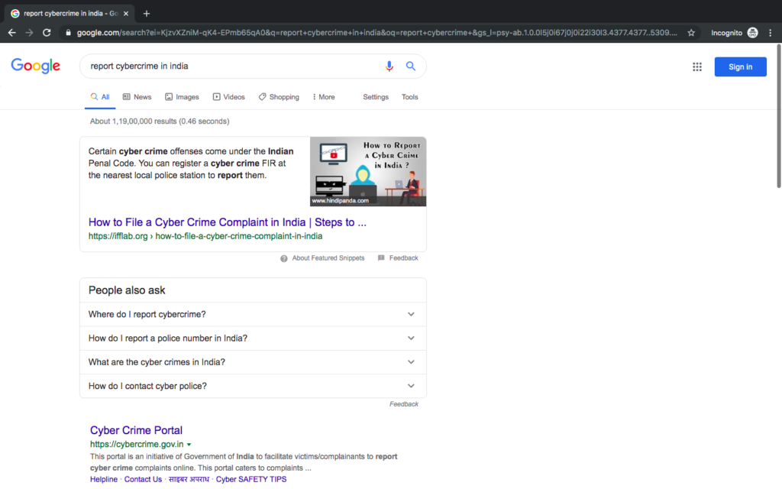Bookmark this page with the star icon
The width and height of the screenshot is (782, 489).
coord(691,32)
